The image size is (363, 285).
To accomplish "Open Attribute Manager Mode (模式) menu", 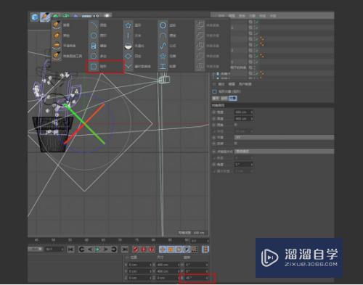I will [221, 84].
